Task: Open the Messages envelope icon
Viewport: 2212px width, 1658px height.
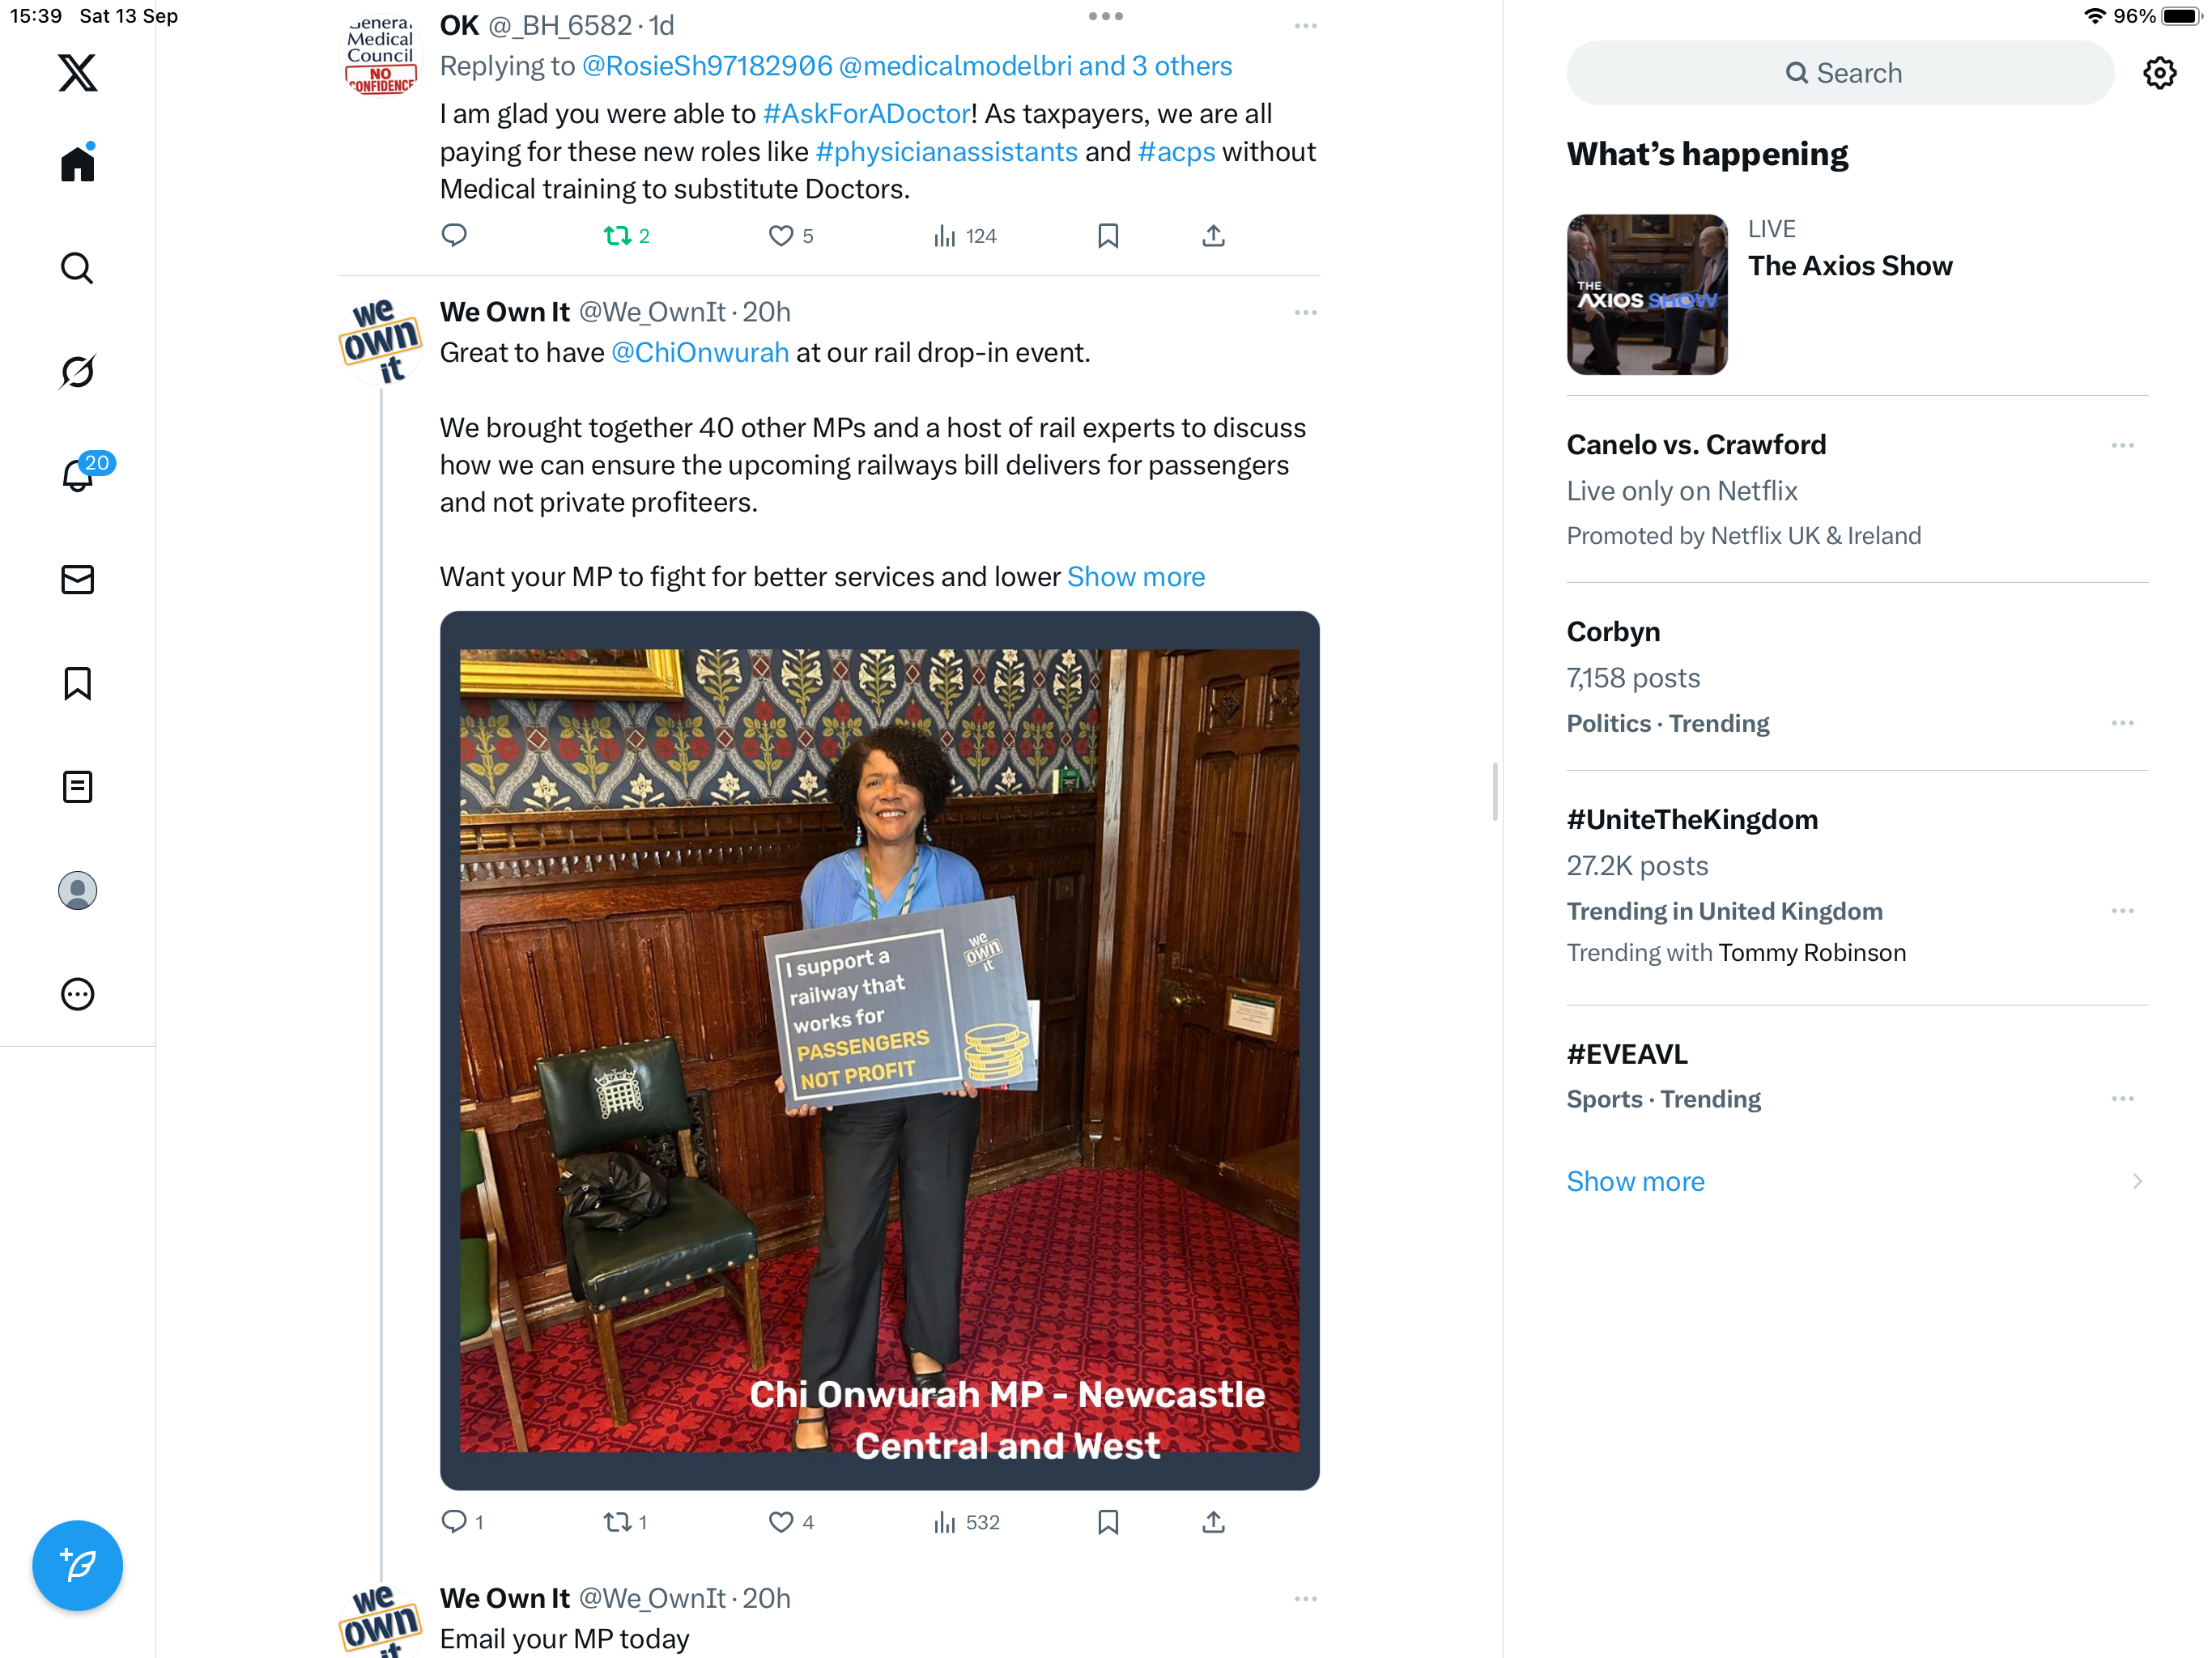Action: coord(77,580)
